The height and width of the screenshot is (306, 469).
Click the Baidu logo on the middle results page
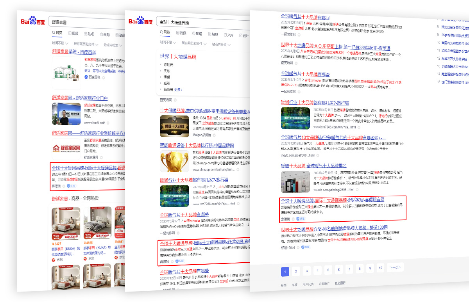coord(141,21)
